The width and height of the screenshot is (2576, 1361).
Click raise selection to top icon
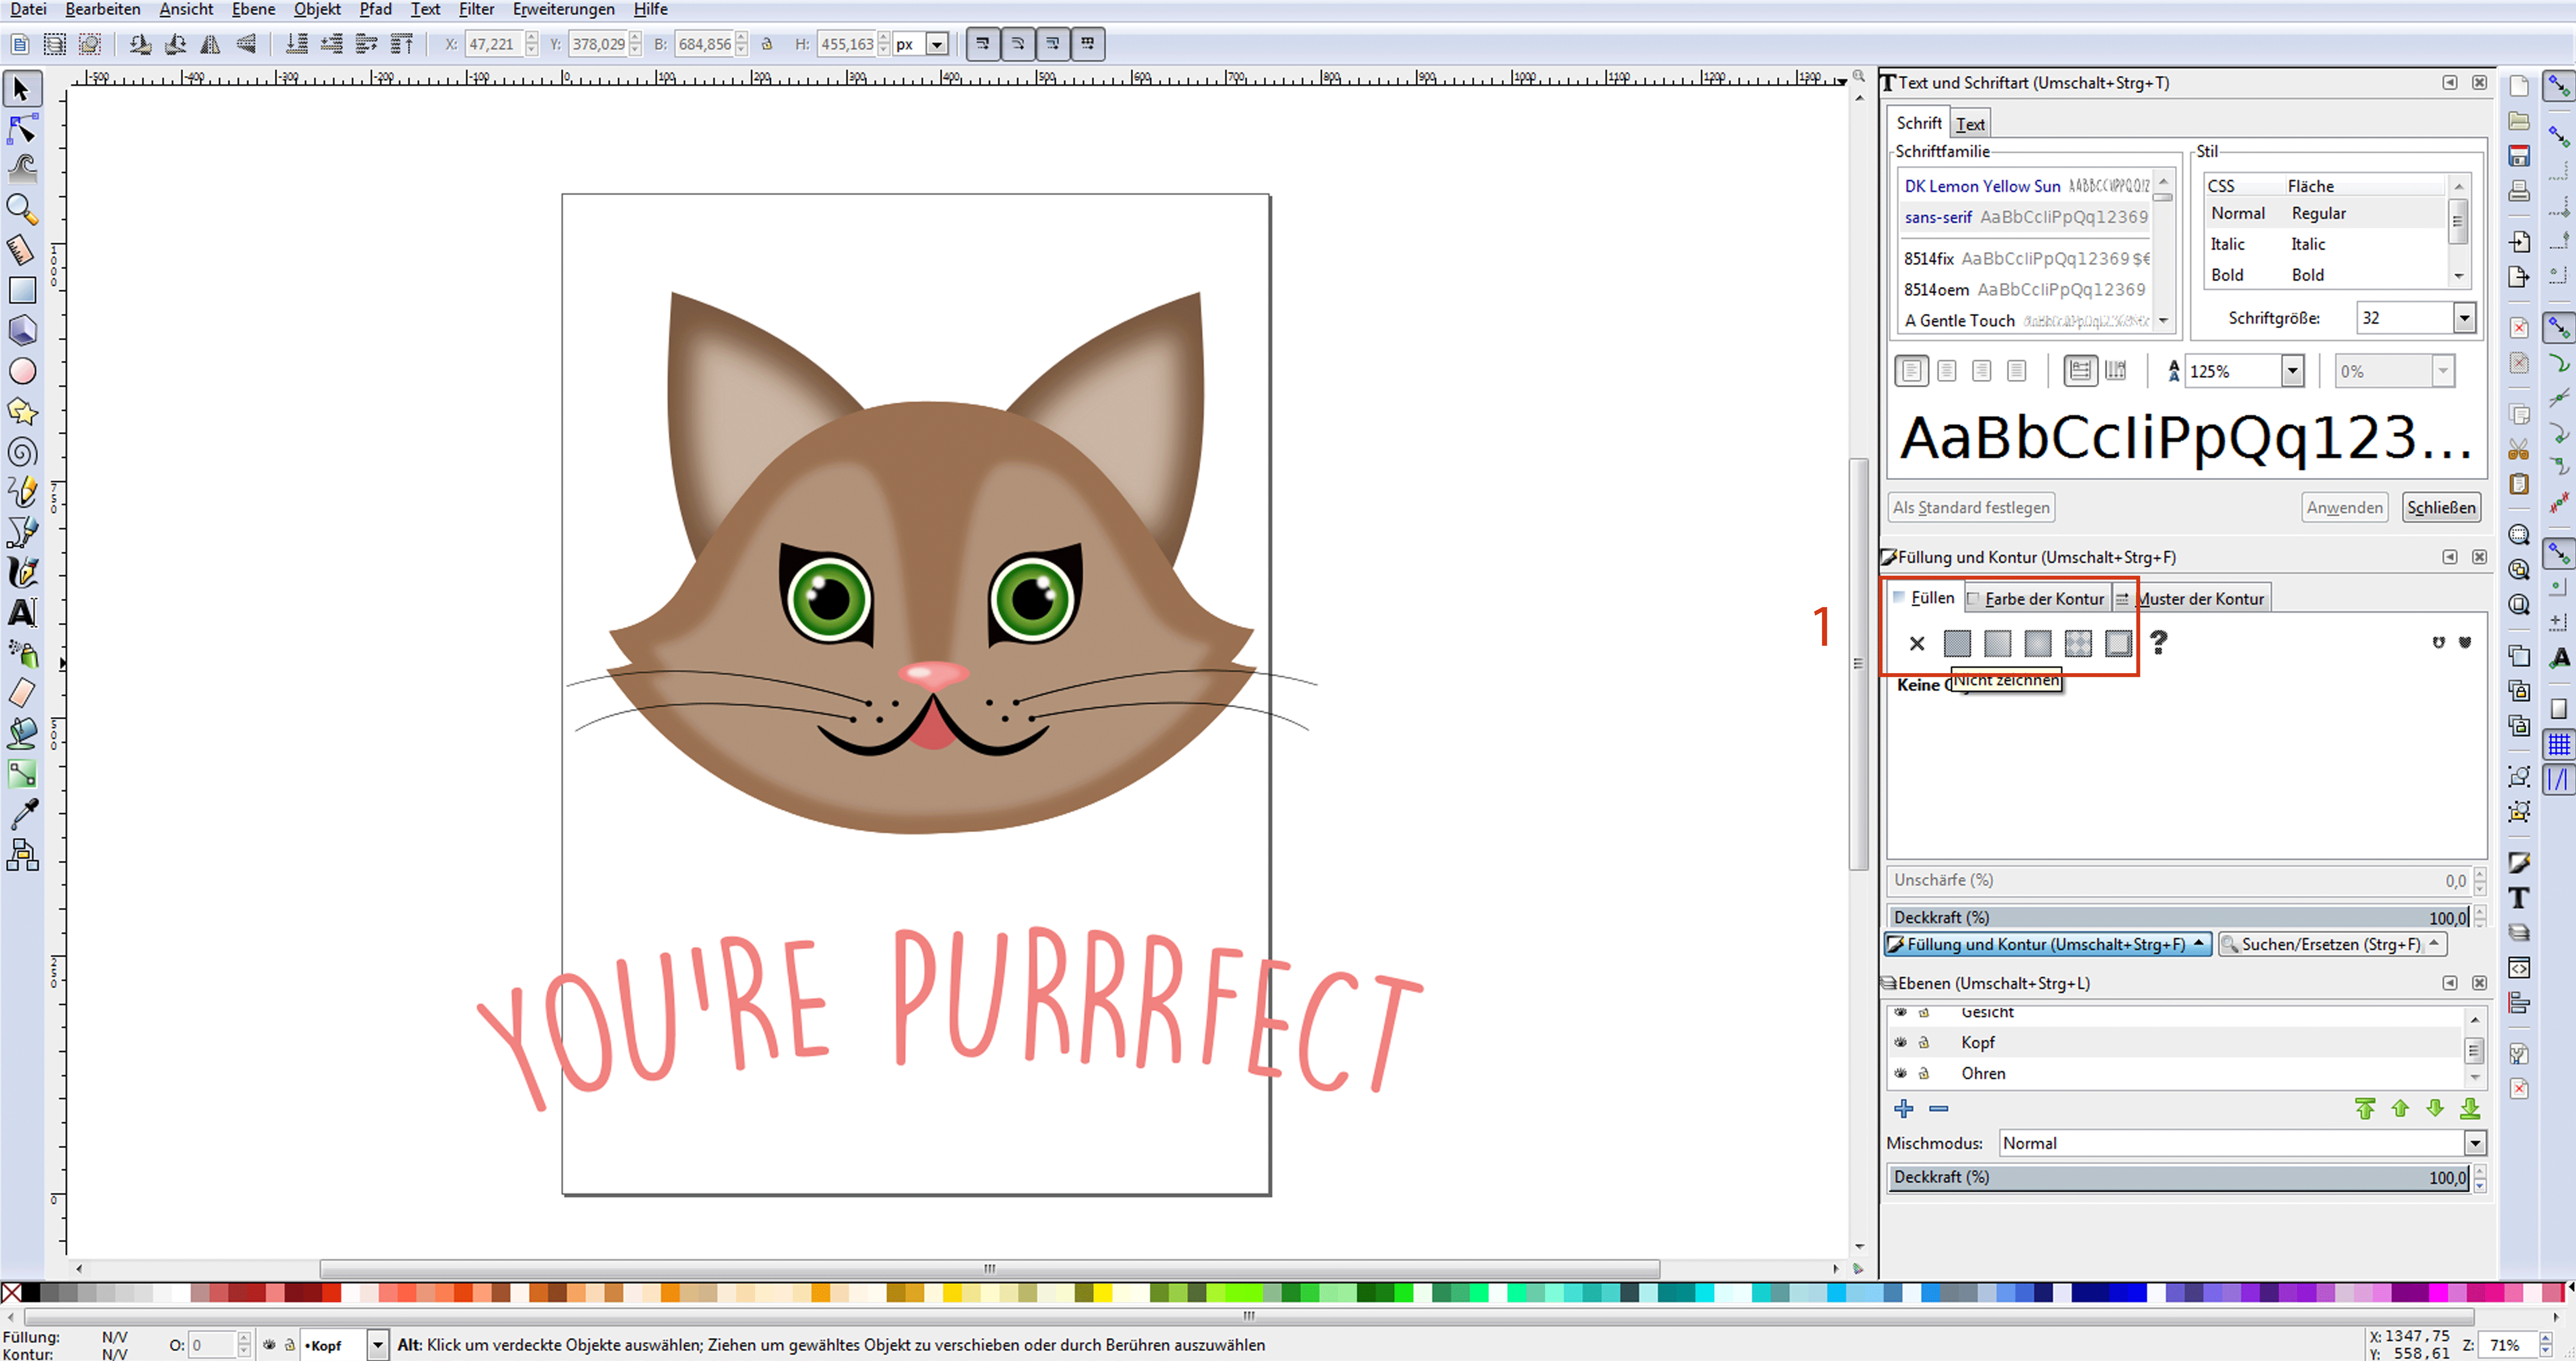pos(402,44)
